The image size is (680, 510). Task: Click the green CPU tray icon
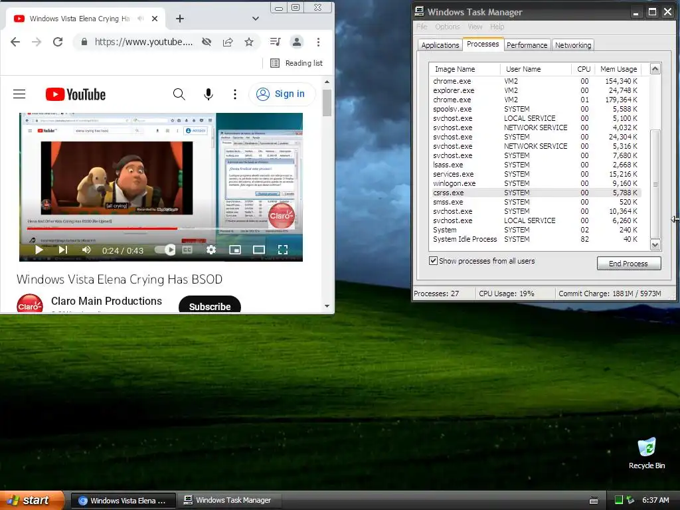coord(618,500)
